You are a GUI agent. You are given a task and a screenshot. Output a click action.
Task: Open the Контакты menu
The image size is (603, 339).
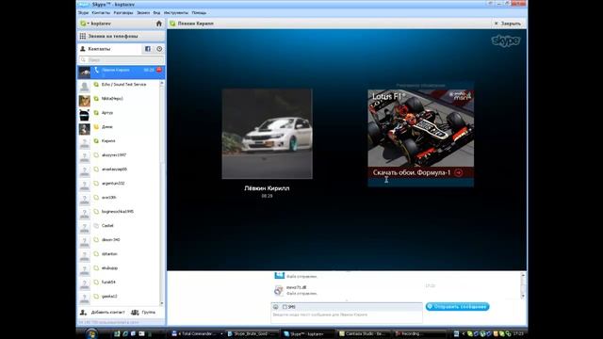pyautogui.click(x=101, y=12)
